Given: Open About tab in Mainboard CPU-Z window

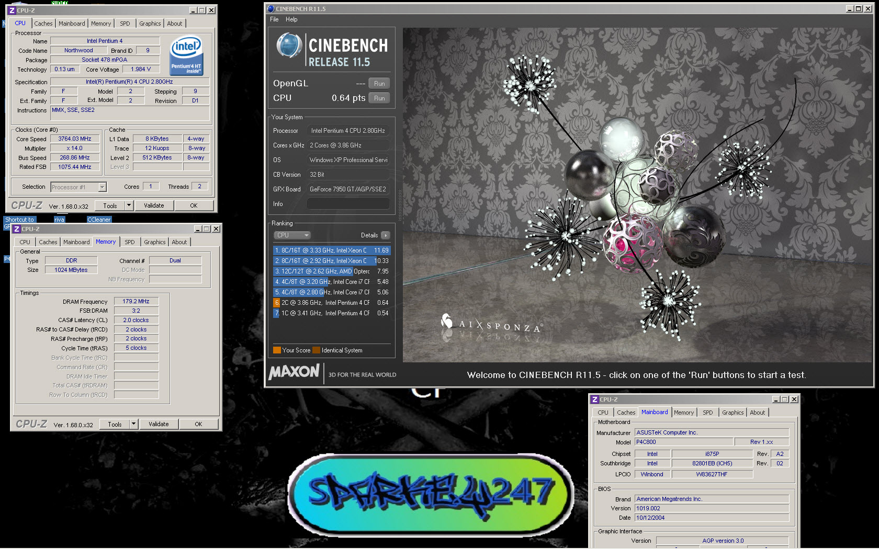Looking at the screenshot, I should [757, 413].
